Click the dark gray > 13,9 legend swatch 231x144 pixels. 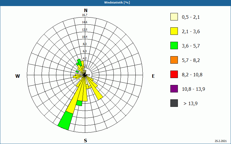coord(174,103)
